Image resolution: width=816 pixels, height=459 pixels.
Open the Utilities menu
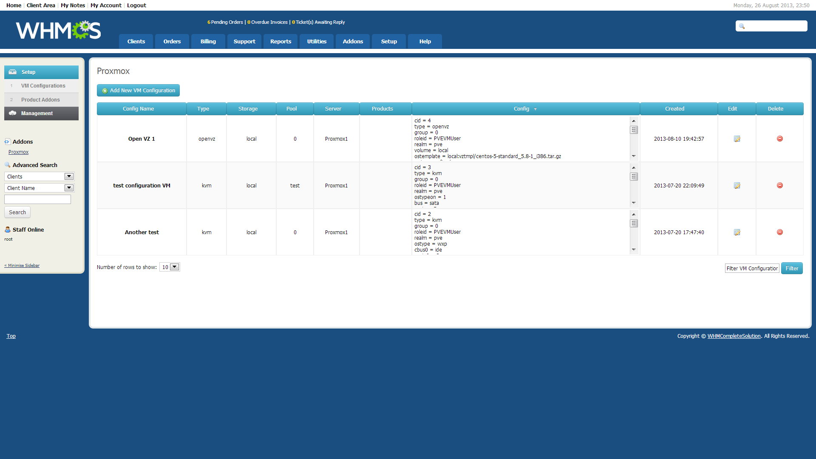pos(317,41)
